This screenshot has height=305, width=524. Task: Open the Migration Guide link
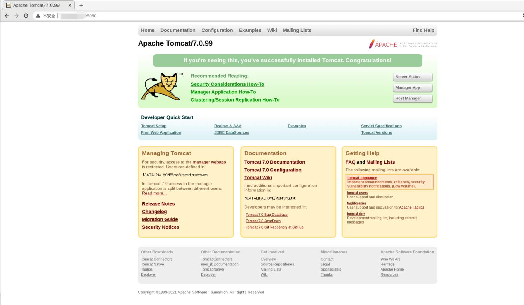tap(160, 219)
